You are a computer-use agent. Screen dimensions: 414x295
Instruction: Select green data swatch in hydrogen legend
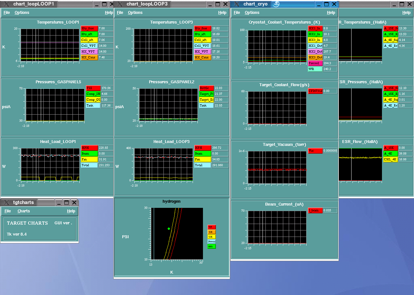tap(212, 247)
